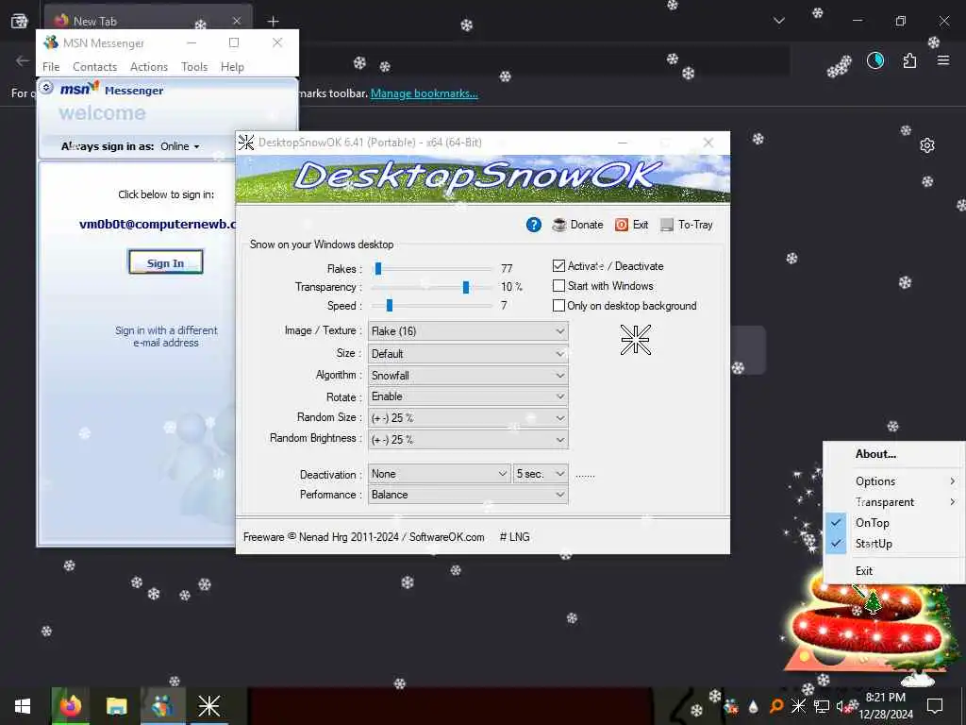Click the Speed slider handle
Image resolution: width=966 pixels, height=725 pixels.
[390, 305]
